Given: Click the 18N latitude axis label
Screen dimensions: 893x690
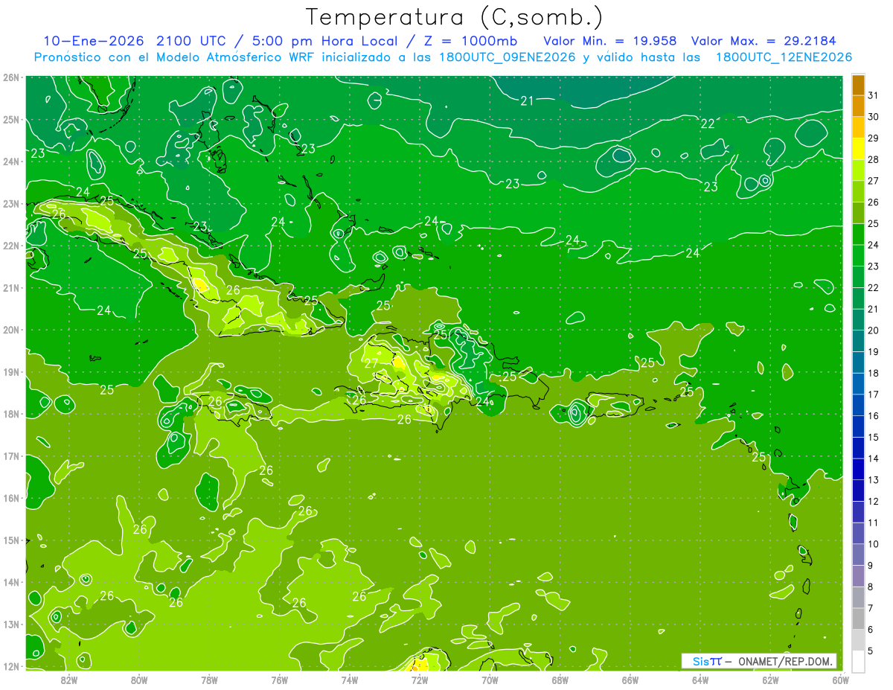Looking at the screenshot, I should tap(13, 414).
